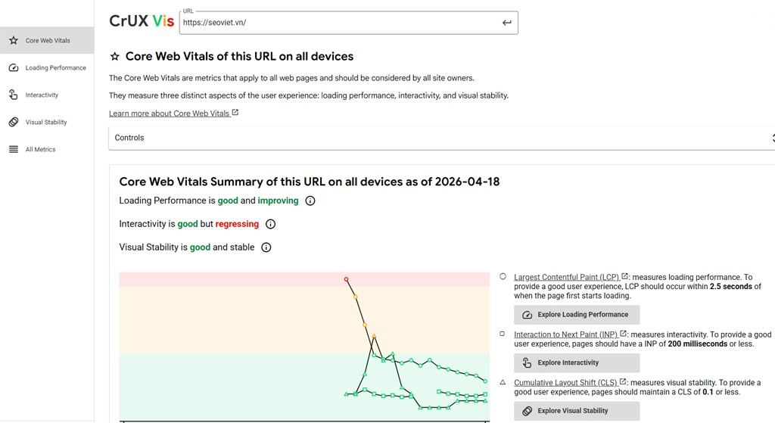Click the Interactivity touch icon in sidebar

point(14,95)
